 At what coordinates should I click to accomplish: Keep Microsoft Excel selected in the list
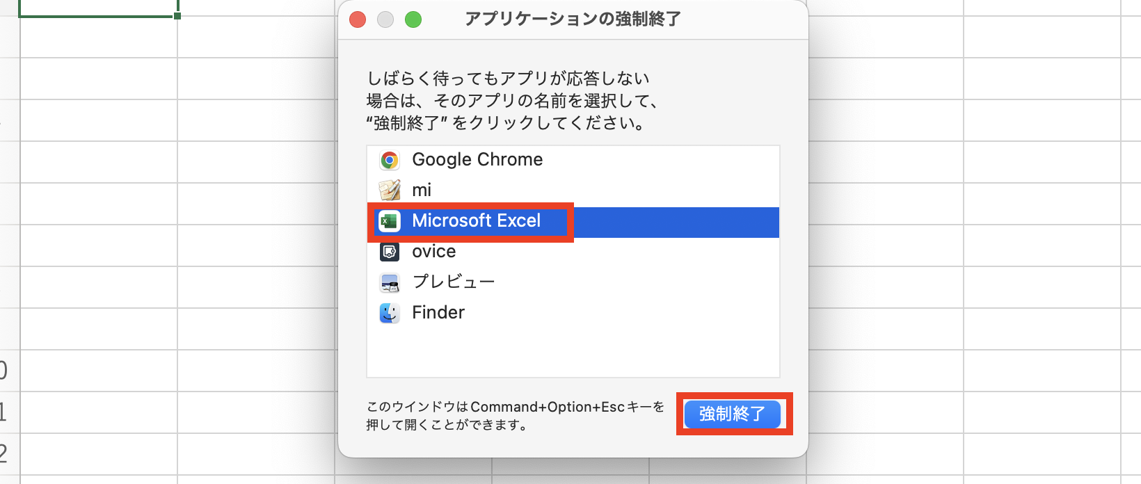477,222
